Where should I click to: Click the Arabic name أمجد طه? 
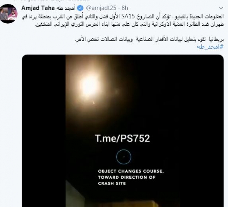pos(65,8)
